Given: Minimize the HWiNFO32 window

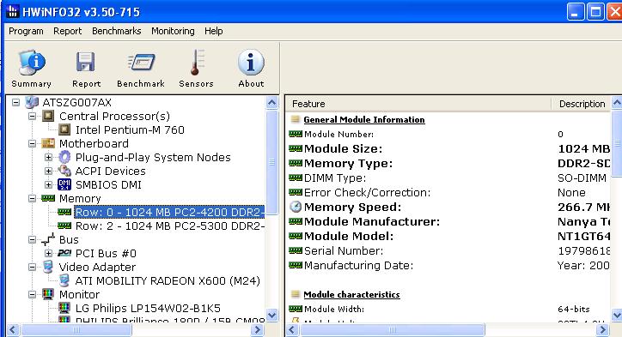Looking at the screenshot, I should point(576,11).
